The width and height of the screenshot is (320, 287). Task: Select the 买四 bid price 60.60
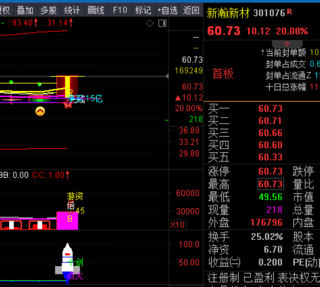tap(270, 145)
